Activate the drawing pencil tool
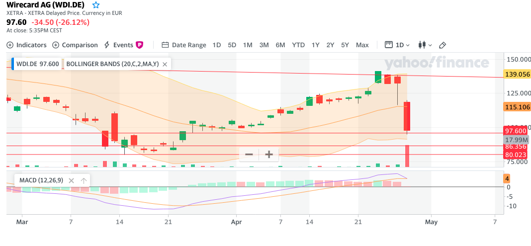This screenshot has height=246, width=531. click(442, 45)
